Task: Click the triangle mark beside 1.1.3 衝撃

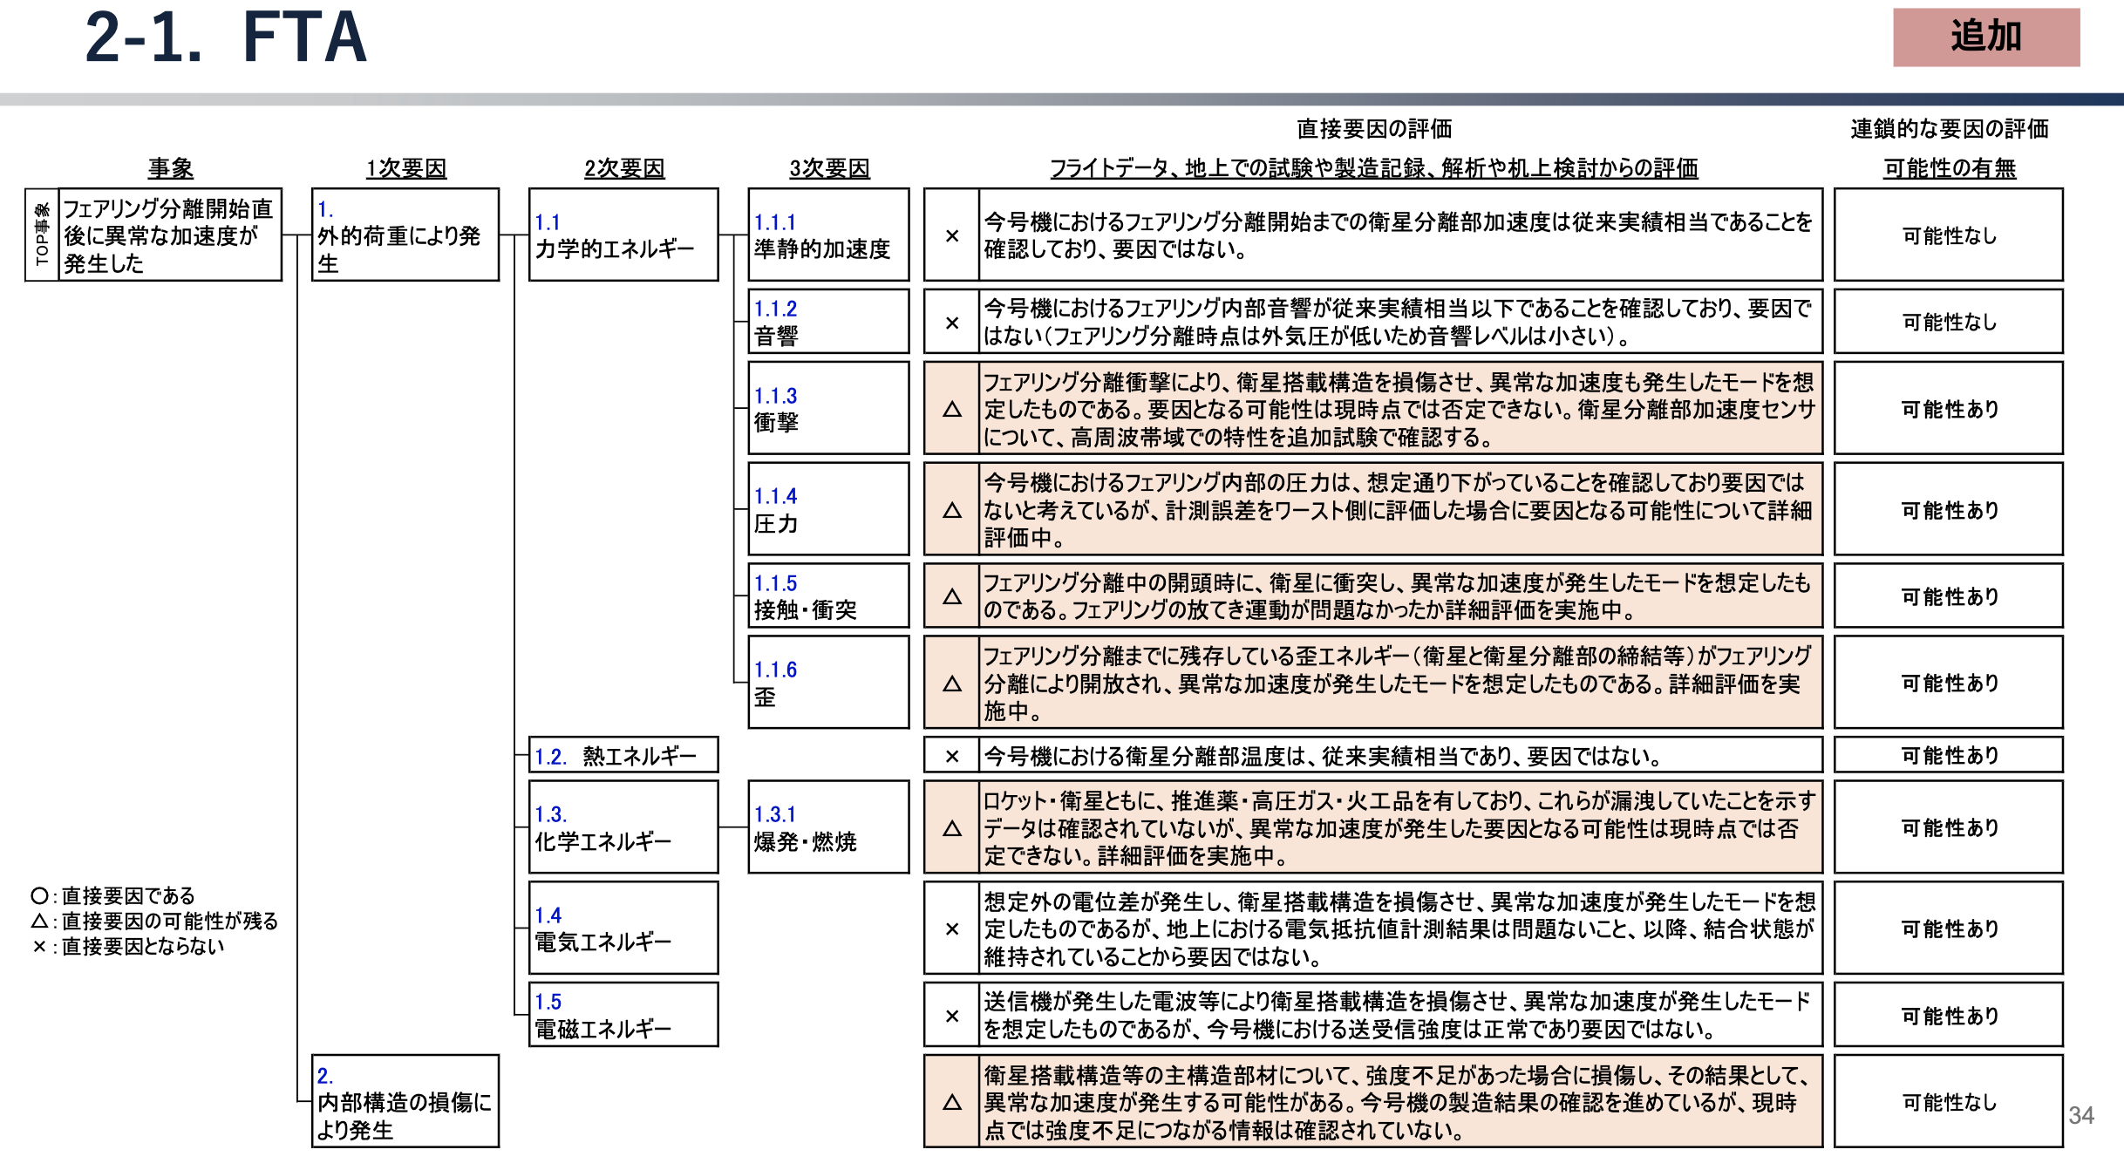Action: (952, 409)
